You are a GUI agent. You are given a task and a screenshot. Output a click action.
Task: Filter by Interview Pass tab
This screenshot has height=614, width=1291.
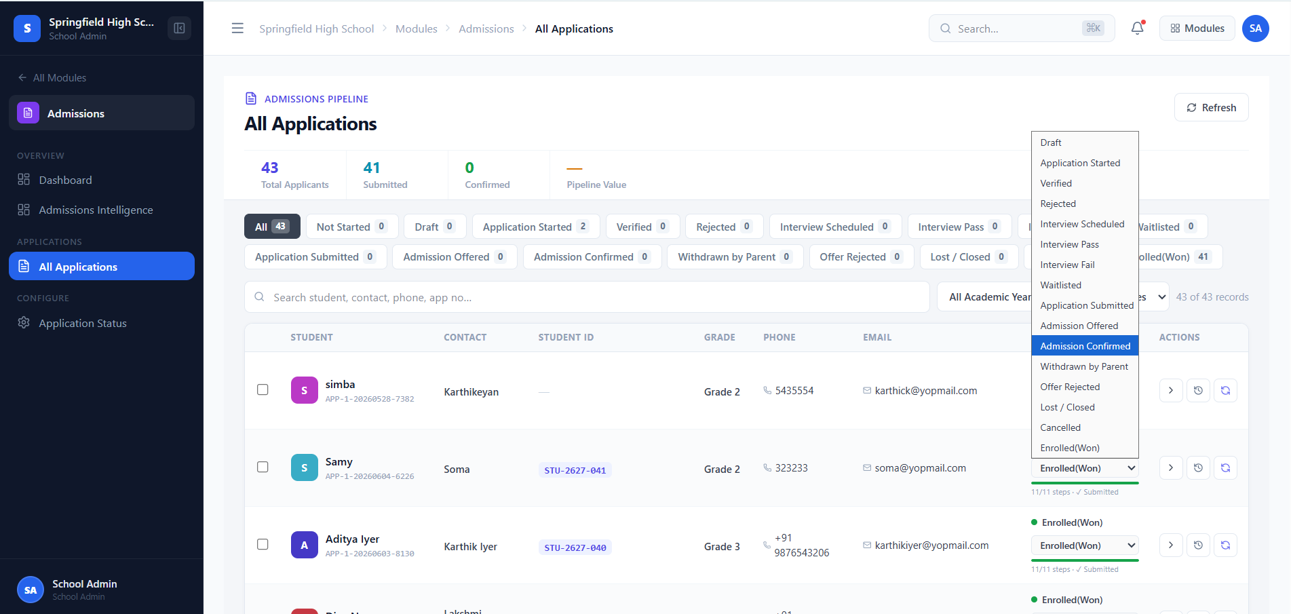(960, 227)
